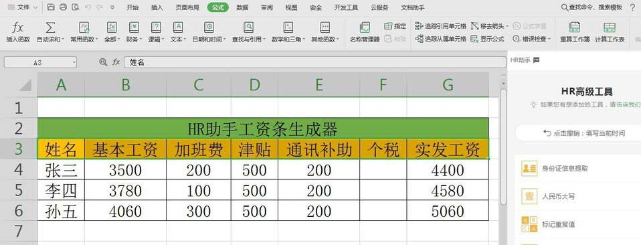The height and width of the screenshot is (245, 641).
Task: Click the vertical scrollbar of the sheet
Action: tap(503, 147)
